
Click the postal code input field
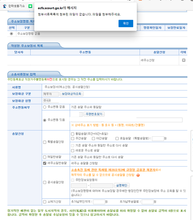[x=77, y=114]
